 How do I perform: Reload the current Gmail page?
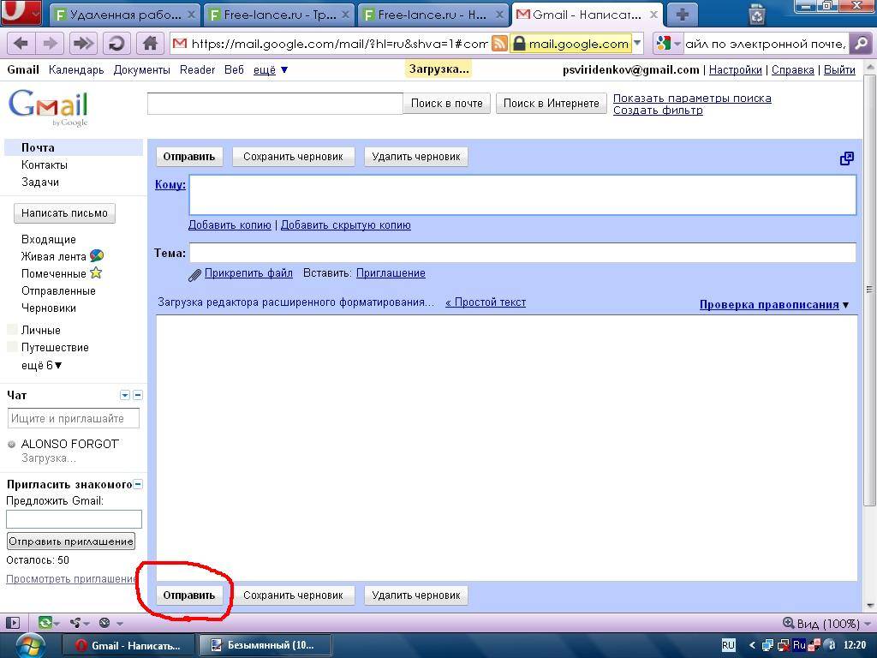pyautogui.click(x=116, y=44)
